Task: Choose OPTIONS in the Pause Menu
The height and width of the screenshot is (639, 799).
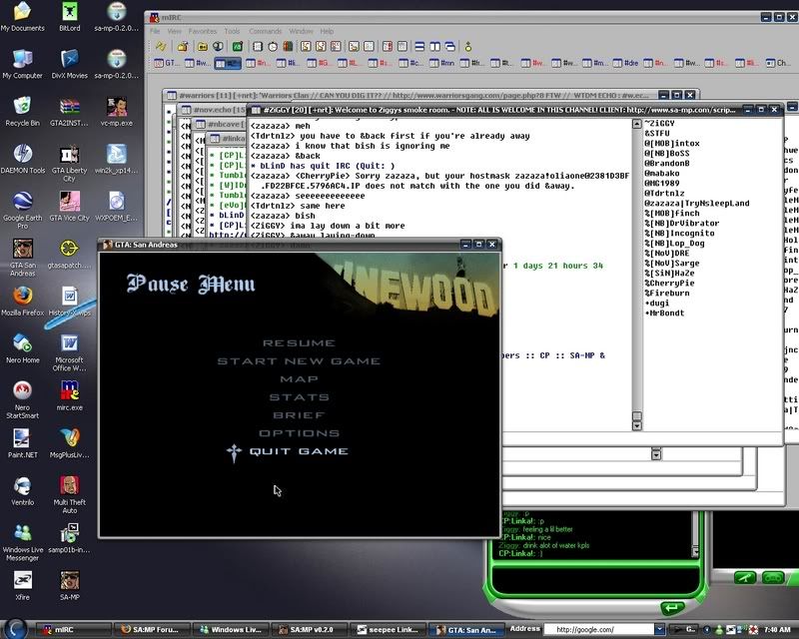Action: 299,433
